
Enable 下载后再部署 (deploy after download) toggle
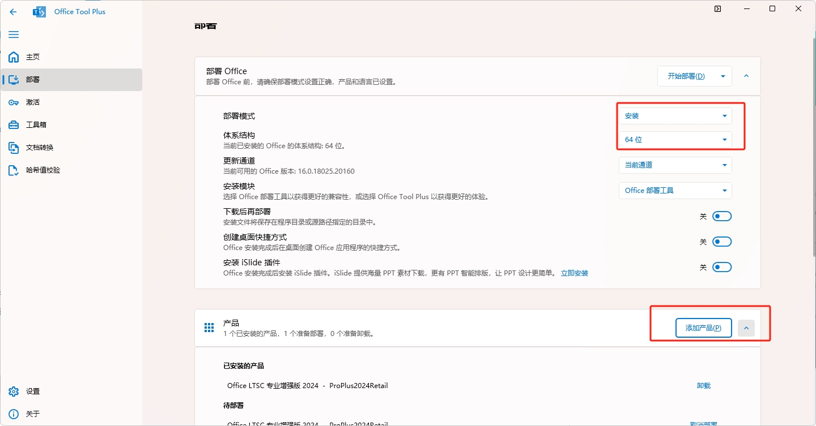722,216
